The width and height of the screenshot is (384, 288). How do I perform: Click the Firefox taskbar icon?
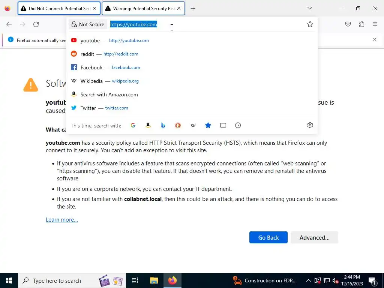(172, 280)
